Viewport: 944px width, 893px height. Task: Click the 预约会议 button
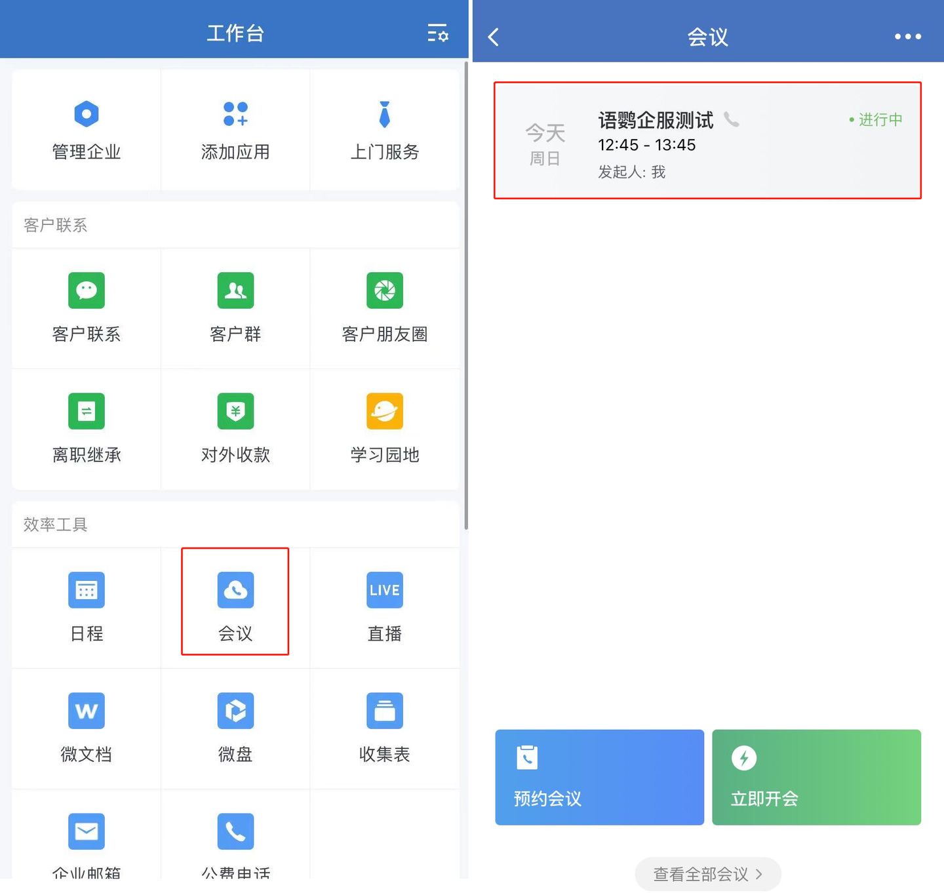click(599, 777)
